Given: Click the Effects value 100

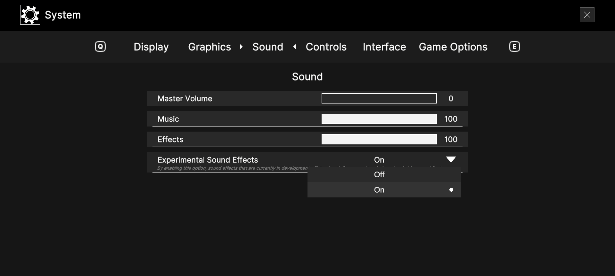Looking at the screenshot, I should [451, 140].
